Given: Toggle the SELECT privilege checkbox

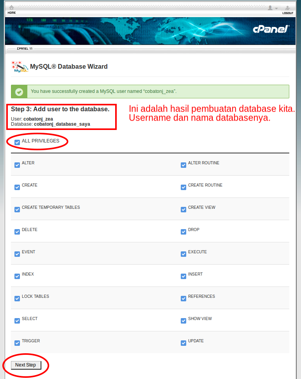Looking at the screenshot, I should tap(17, 321).
